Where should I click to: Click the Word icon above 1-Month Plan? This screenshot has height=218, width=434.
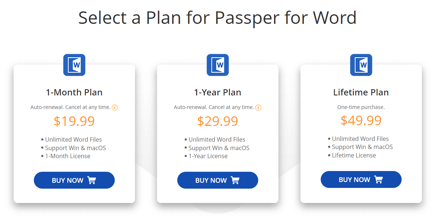(x=74, y=65)
